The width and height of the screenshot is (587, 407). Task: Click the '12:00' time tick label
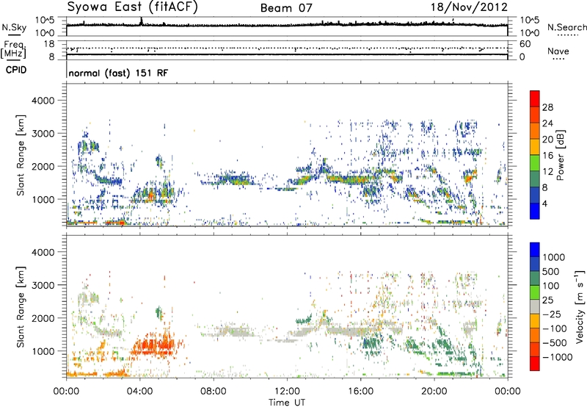(x=287, y=392)
